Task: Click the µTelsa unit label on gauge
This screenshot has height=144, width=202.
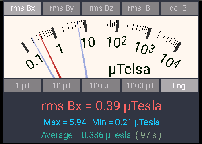Action: 130,70
